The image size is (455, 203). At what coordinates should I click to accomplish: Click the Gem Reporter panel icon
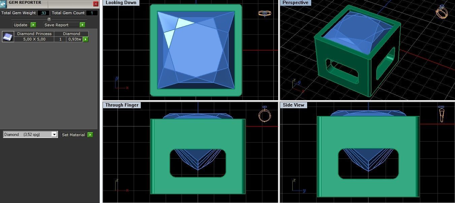coord(3,4)
